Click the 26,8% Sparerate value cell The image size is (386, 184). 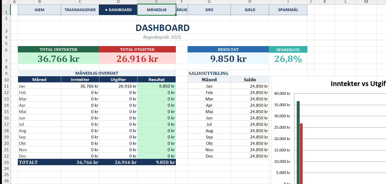coord(288,59)
